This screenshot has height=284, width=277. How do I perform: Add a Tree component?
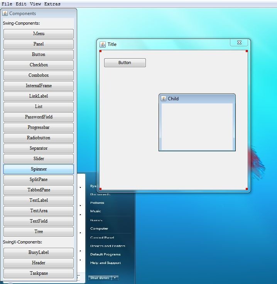[39, 232]
